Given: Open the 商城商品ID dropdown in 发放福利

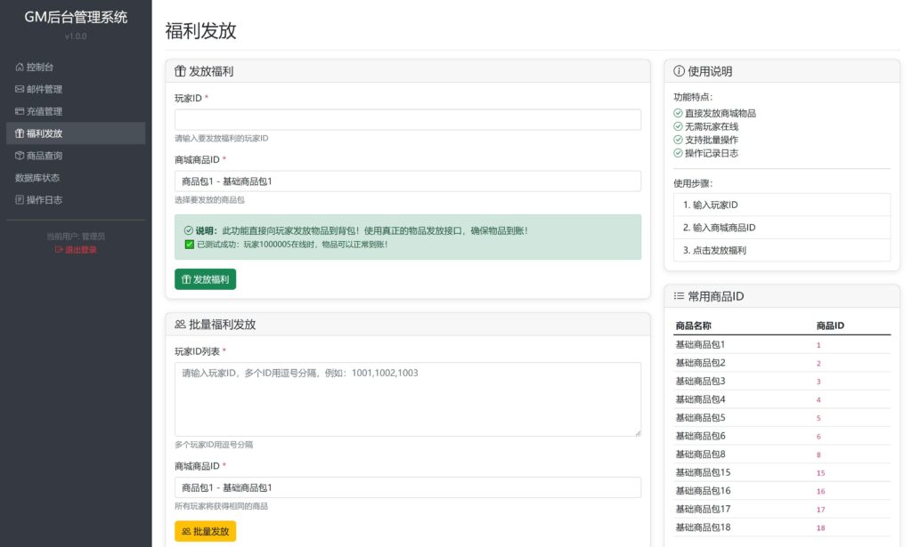Looking at the screenshot, I should (407, 181).
